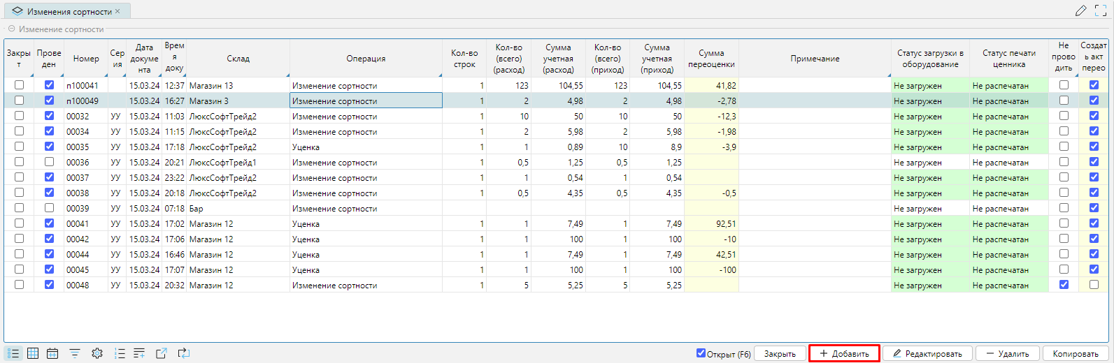Click the export arrow icon
The image size is (1114, 363).
click(161, 353)
